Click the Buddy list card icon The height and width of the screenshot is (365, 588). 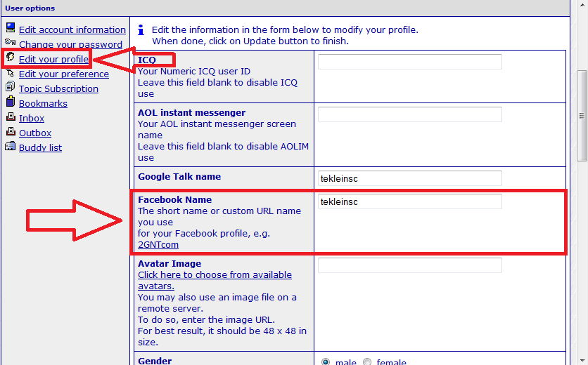coord(10,146)
